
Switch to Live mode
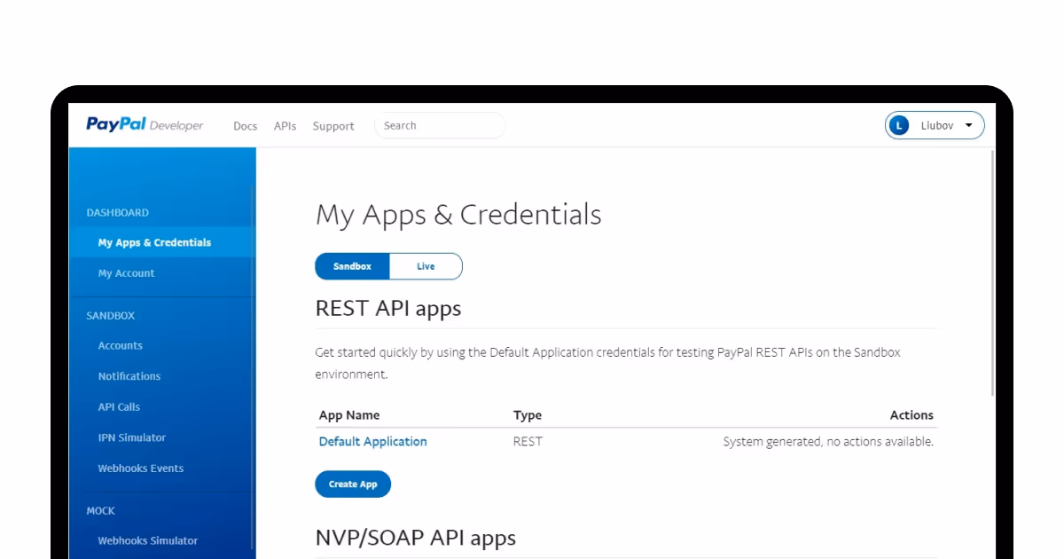426,266
